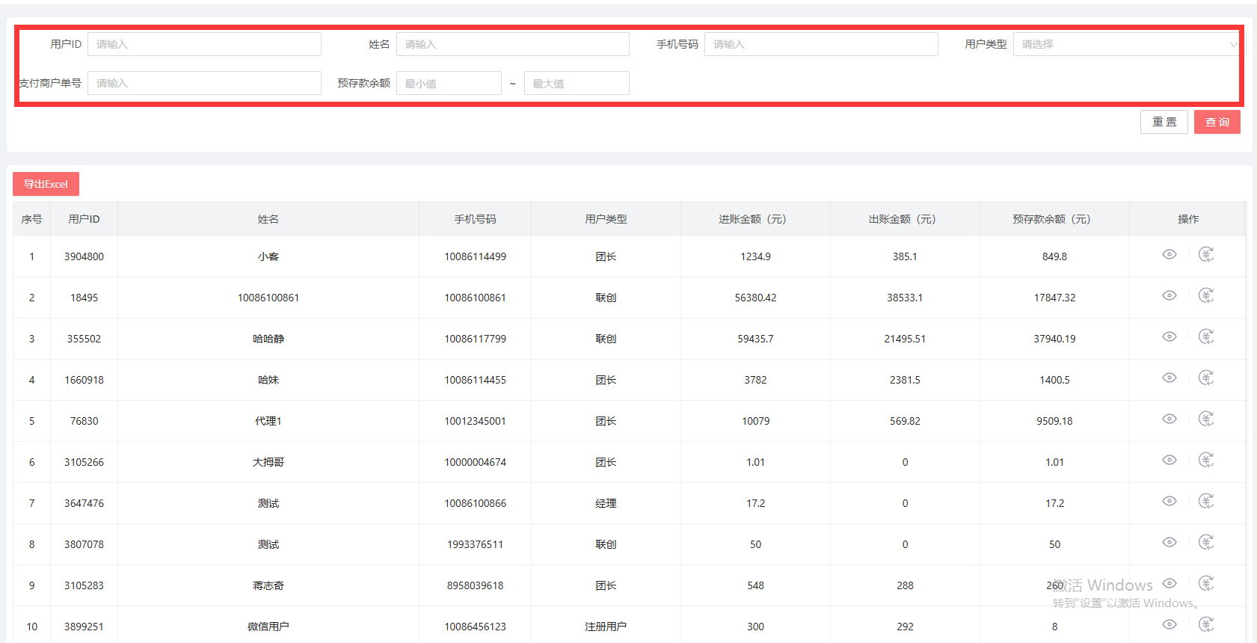Screen dimensions: 1257x643
Task: View details for user ID 18495
Action: [1170, 295]
